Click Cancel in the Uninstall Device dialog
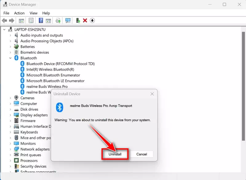The width and height of the screenshot is (246, 180). click(142, 154)
